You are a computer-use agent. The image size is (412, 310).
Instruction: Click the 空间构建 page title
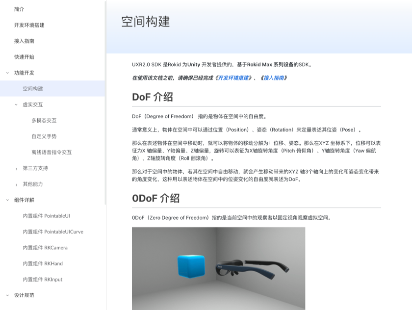[x=145, y=22]
